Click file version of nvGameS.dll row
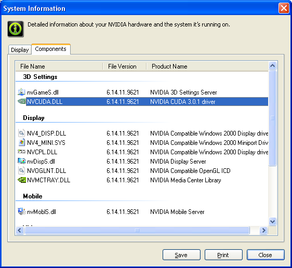The height and width of the screenshot is (268, 292). (123, 92)
